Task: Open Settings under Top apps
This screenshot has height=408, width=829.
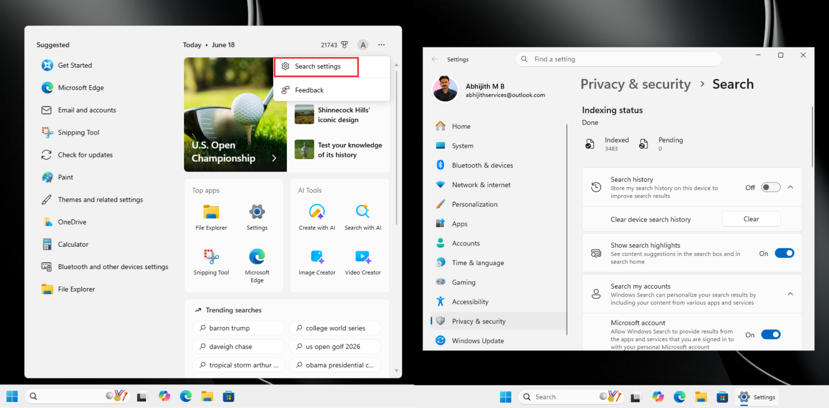Action: click(x=257, y=217)
